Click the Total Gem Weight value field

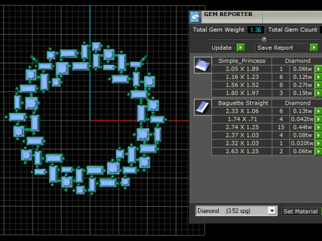pos(256,30)
